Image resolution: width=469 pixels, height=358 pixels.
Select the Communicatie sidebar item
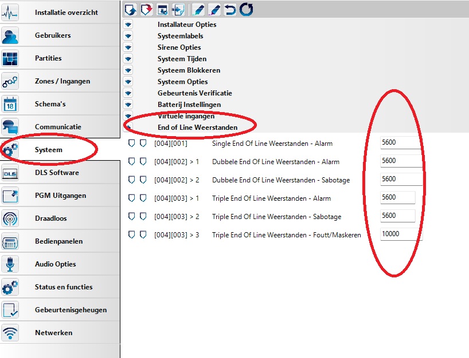point(58,127)
